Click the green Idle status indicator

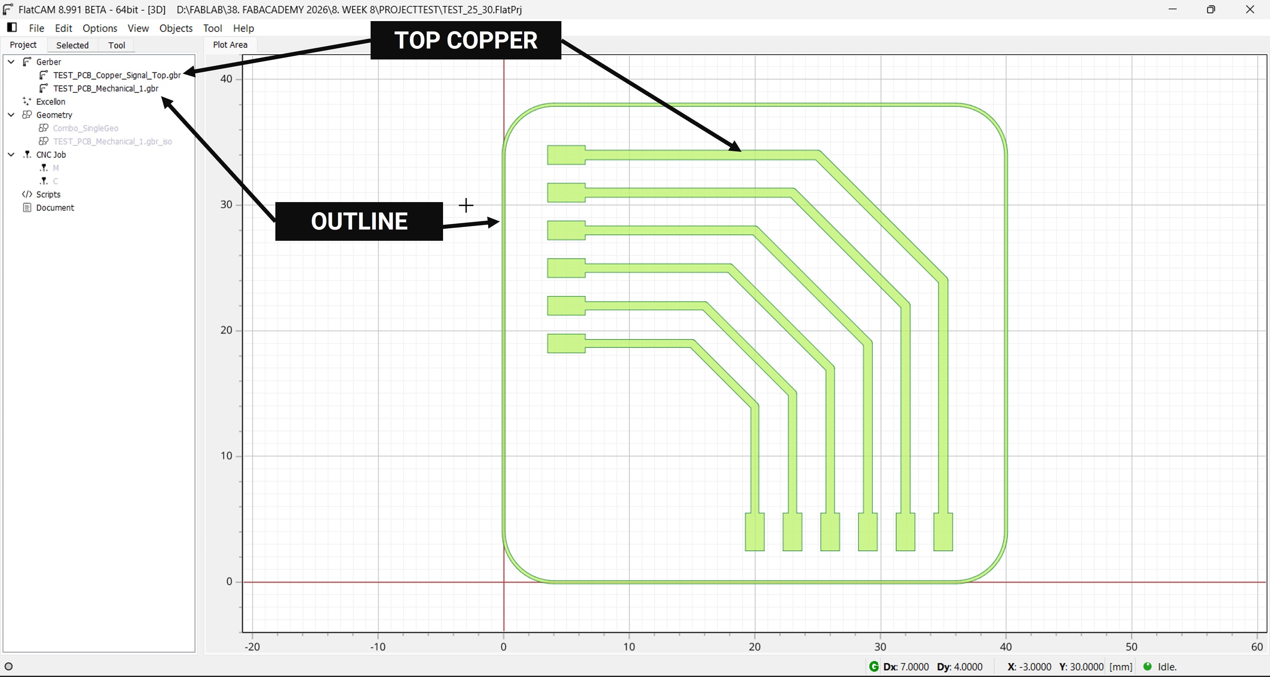click(1147, 667)
